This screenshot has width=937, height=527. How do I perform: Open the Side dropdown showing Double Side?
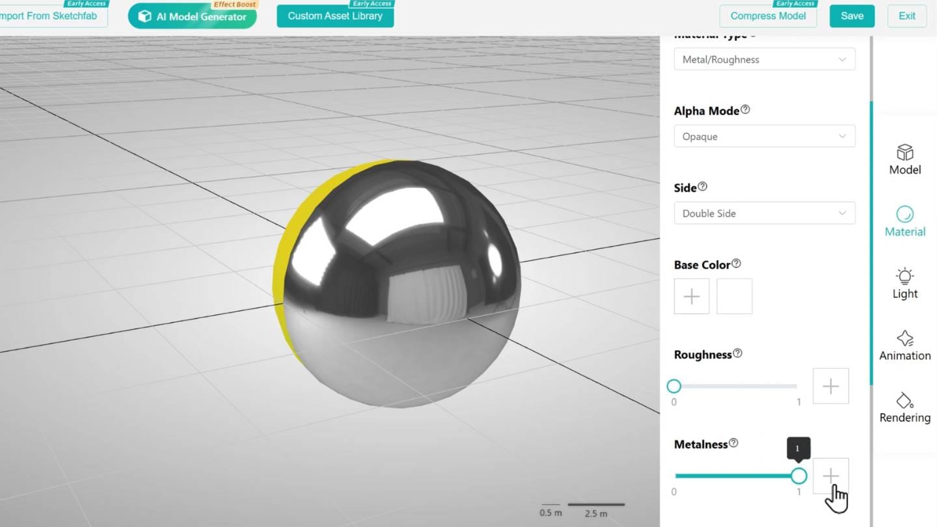coord(765,213)
